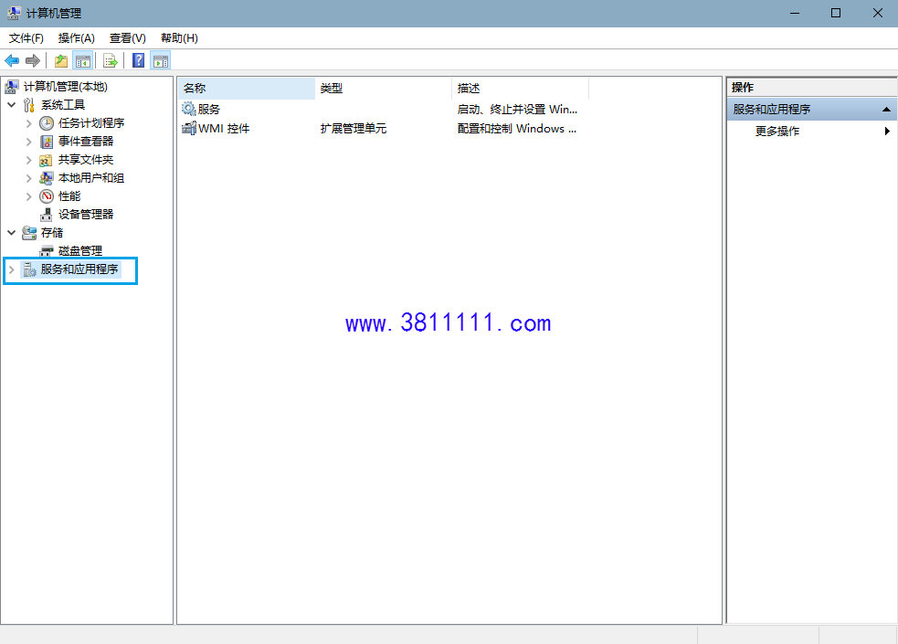Click the 服务和应用程序 tree icon

[x=30, y=269]
